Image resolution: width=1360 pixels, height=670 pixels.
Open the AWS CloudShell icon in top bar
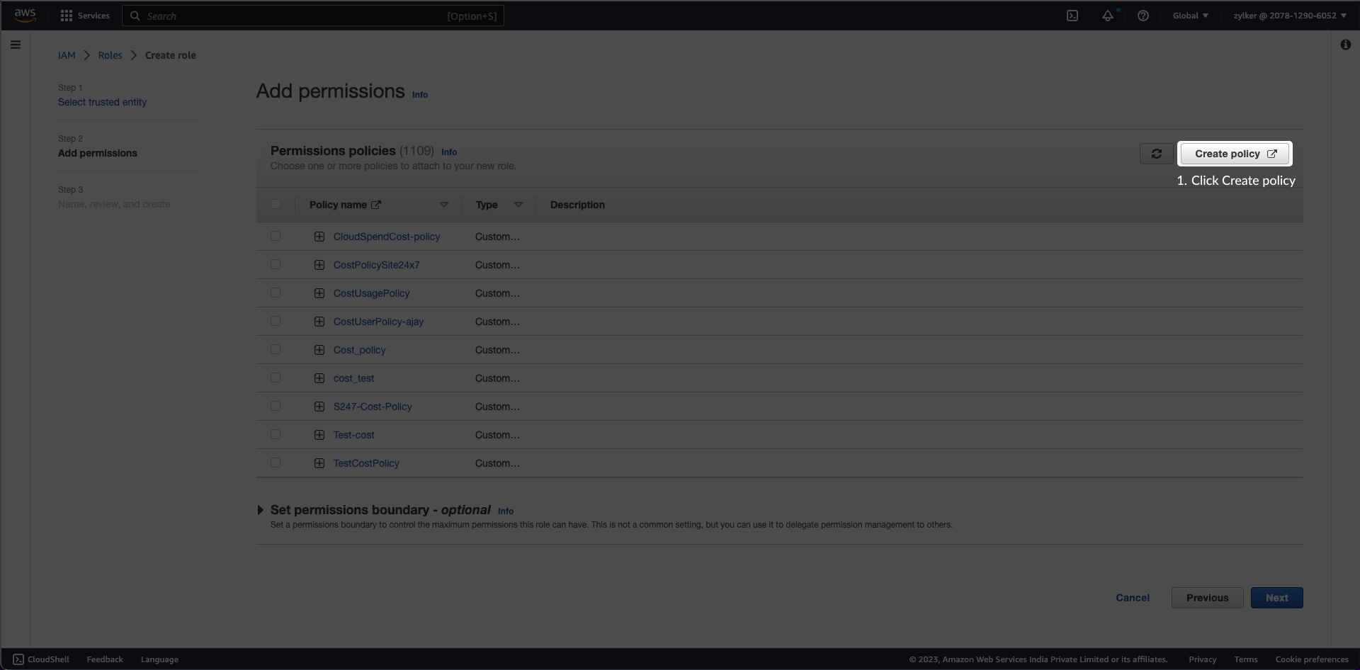pos(1072,16)
